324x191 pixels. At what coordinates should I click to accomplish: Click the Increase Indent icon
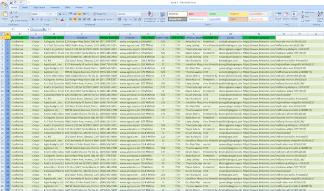89,19
